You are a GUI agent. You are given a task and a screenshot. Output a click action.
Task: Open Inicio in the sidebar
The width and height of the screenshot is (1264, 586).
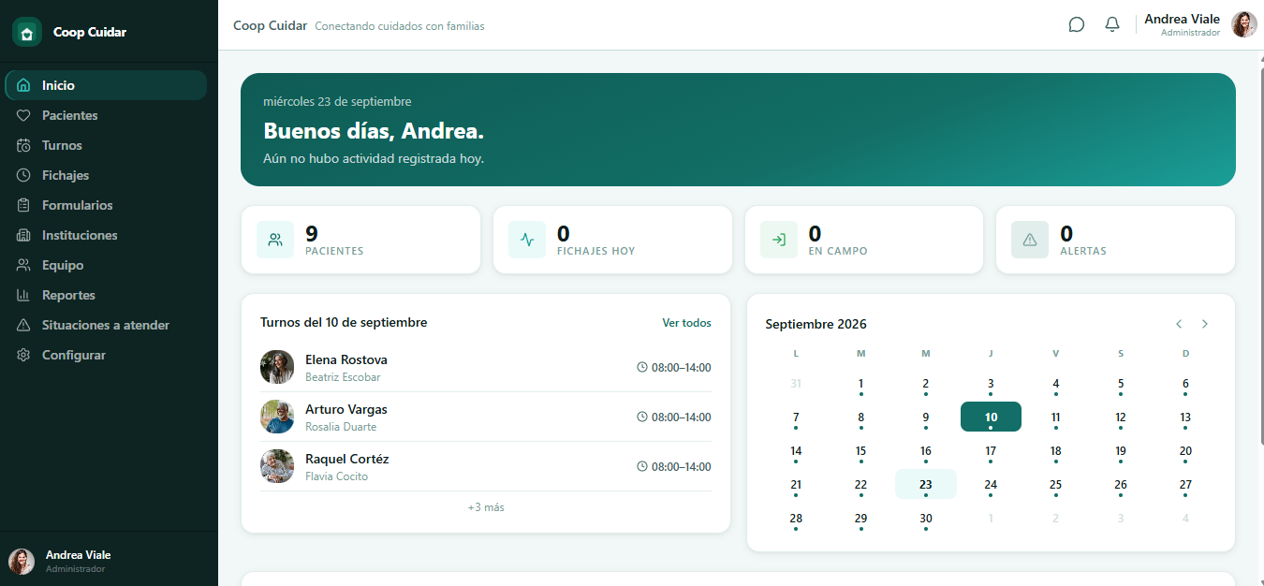106,85
